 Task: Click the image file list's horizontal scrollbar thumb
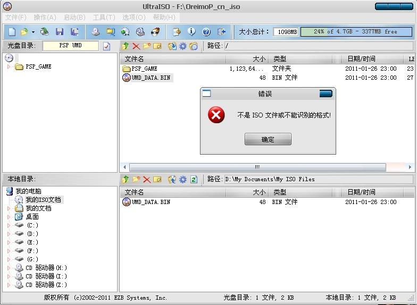click(257, 167)
